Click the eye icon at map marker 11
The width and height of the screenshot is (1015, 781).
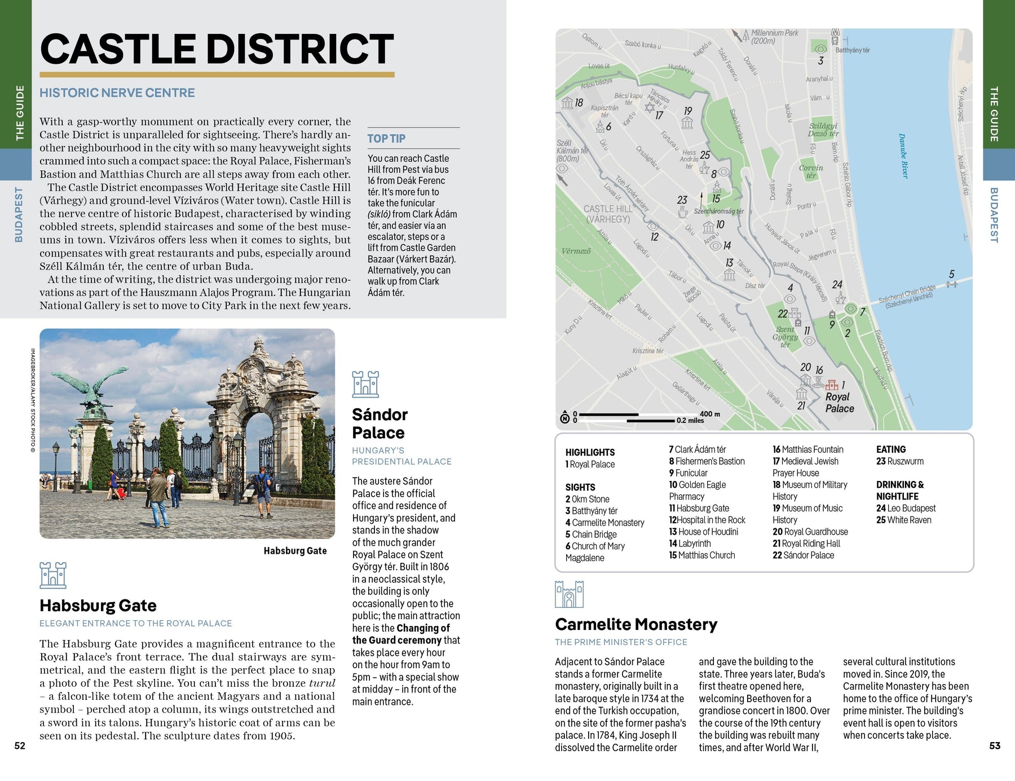coord(809,341)
